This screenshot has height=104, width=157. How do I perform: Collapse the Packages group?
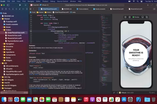(x=1, y=88)
